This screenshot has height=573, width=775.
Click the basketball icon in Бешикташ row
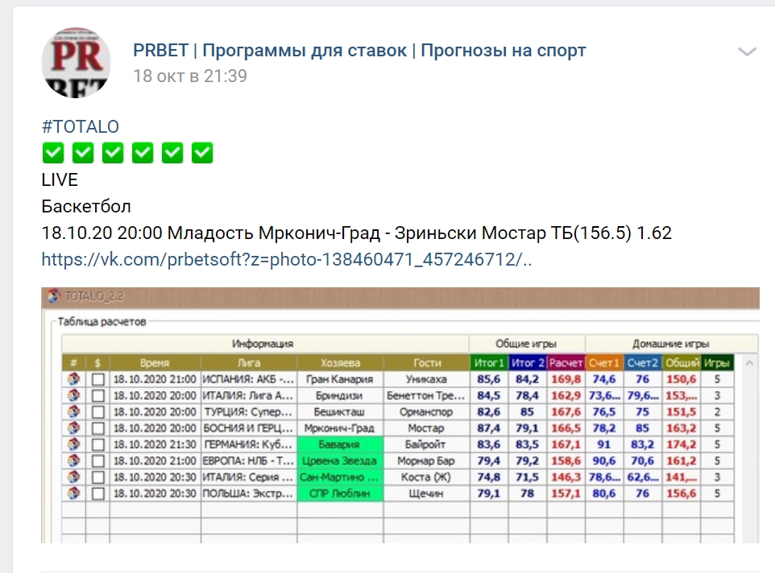pyautogui.click(x=74, y=412)
